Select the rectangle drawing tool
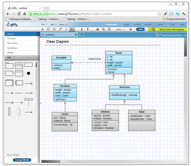This screenshot has width=191, height=166. (54, 29)
